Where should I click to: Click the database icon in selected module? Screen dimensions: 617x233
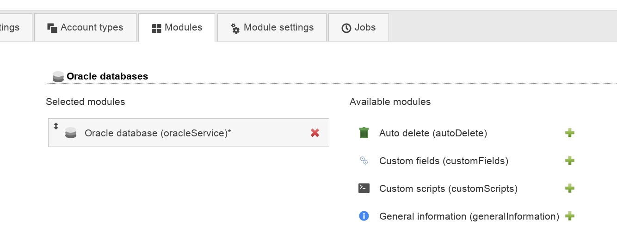(x=71, y=133)
